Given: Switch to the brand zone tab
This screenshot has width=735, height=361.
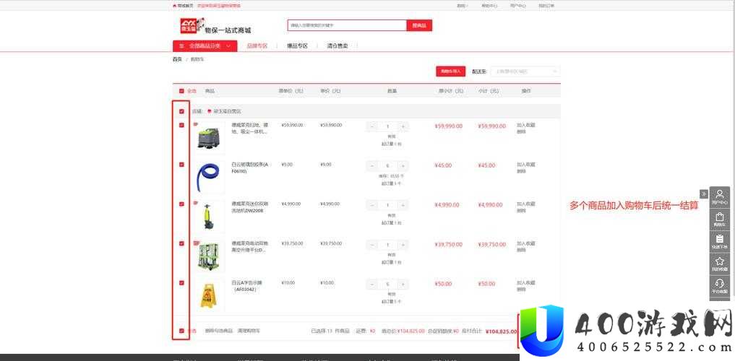Looking at the screenshot, I should (x=257, y=46).
